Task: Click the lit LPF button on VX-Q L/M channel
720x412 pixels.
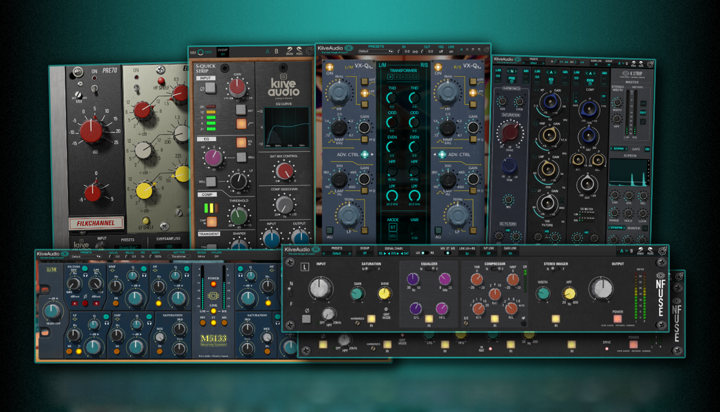Action: pyautogui.click(x=364, y=92)
